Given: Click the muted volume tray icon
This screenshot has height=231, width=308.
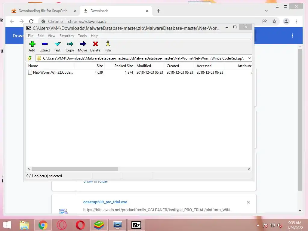Looking at the screenshot, I should coord(279,225).
